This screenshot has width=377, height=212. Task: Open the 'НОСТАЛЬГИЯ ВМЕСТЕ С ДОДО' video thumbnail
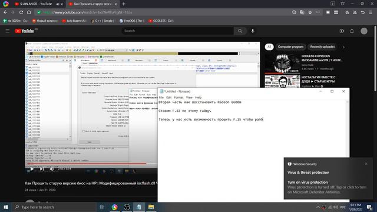pos(282,81)
